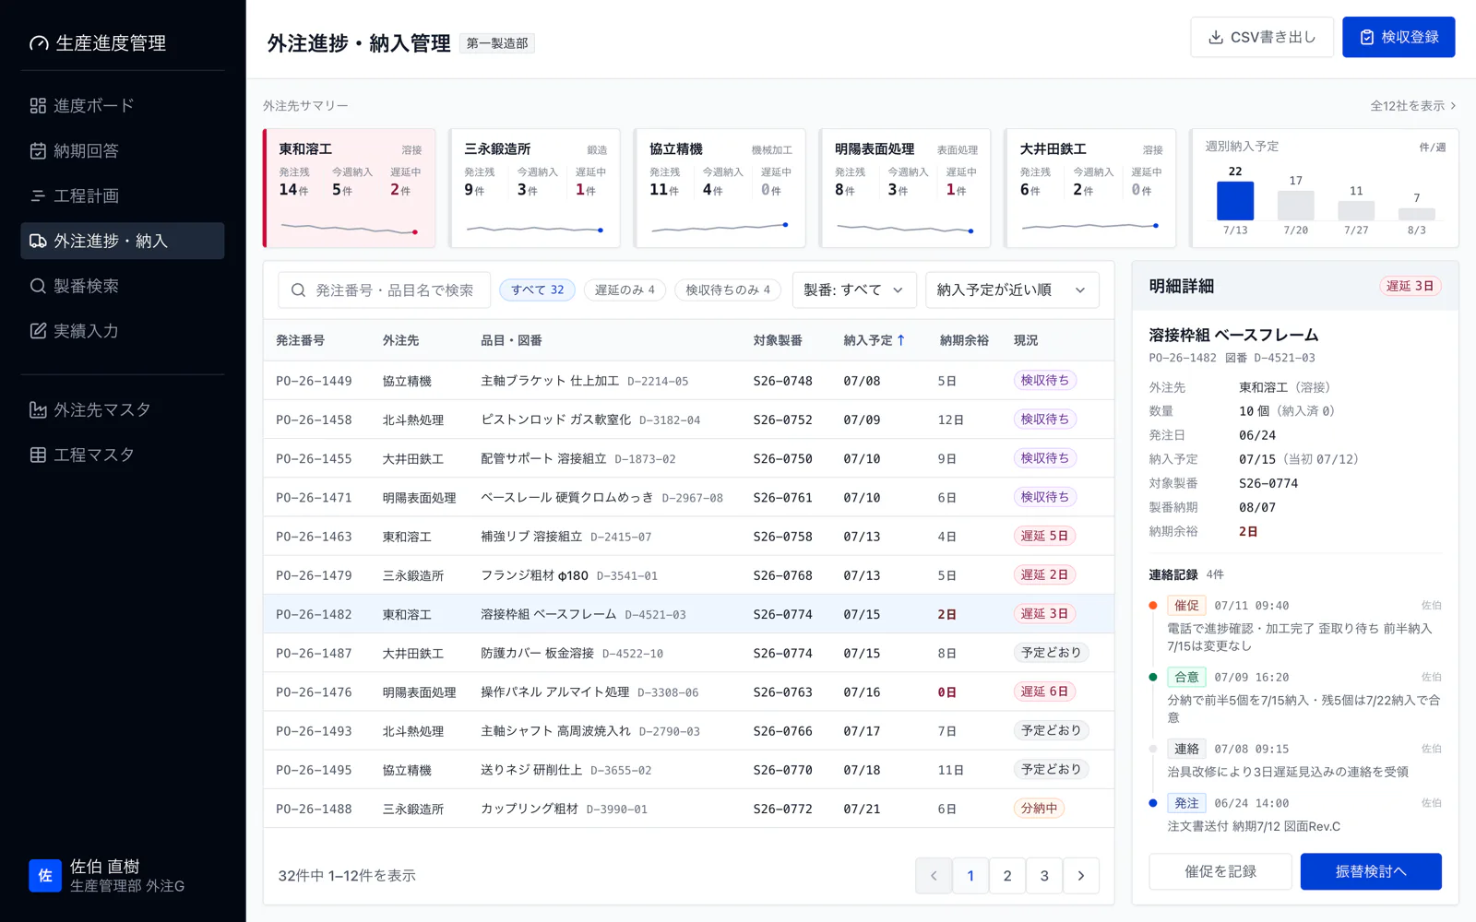Viewport: 1476px width, 922px height.
Task: Select the 大井田鉄工 summary card
Action: [1090, 188]
